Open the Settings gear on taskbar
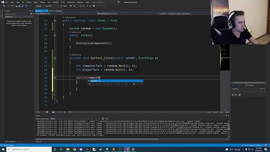Viewport: 270px width, 152px height. pyautogui.click(x=133, y=149)
